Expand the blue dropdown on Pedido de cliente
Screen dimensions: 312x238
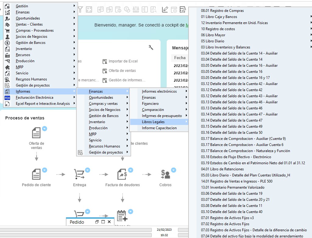[45, 170]
